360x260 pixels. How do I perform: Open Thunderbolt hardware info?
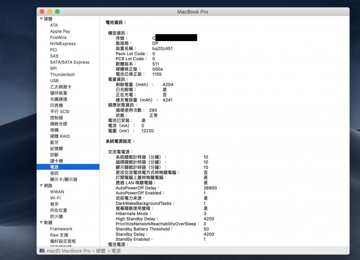[62, 75]
